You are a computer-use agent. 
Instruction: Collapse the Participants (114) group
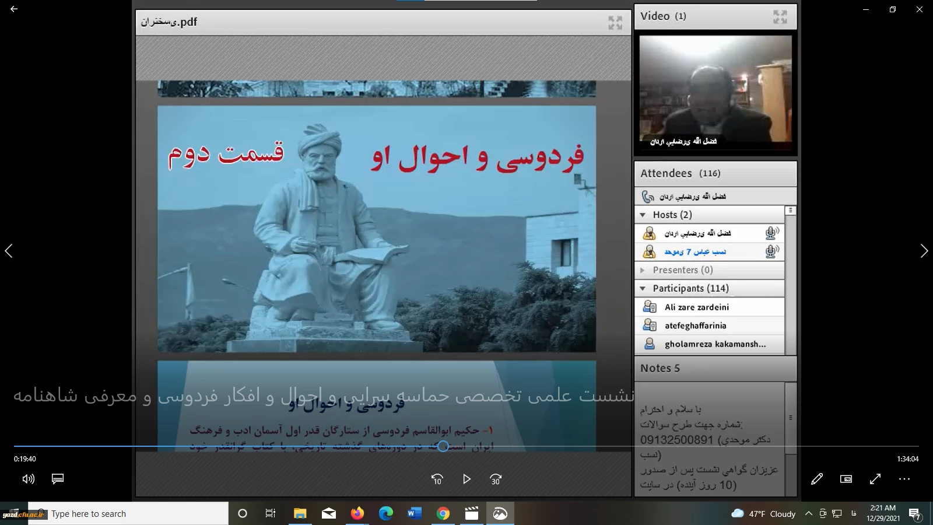643,288
